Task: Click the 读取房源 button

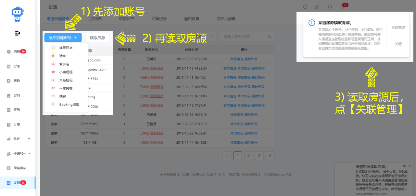Action: coord(97,38)
